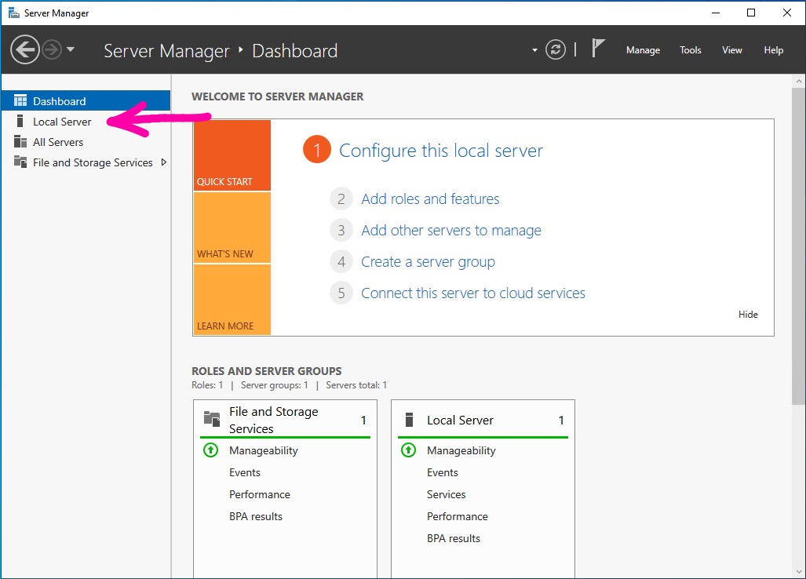Image resolution: width=806 pixels, height=579 pixels.
Task: Click the refresh dashboard icon
Action: [x=556, y=50]
